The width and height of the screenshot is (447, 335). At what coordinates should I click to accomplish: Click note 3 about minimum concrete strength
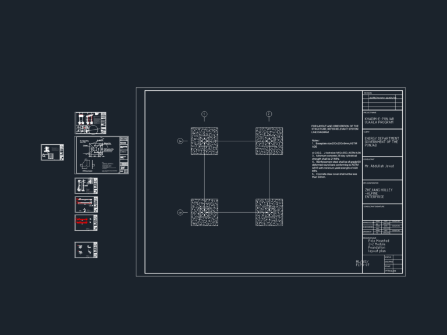334,158
